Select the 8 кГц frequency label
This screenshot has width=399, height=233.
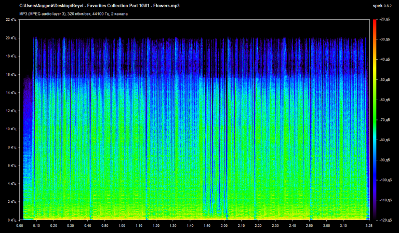coord(12,147)
